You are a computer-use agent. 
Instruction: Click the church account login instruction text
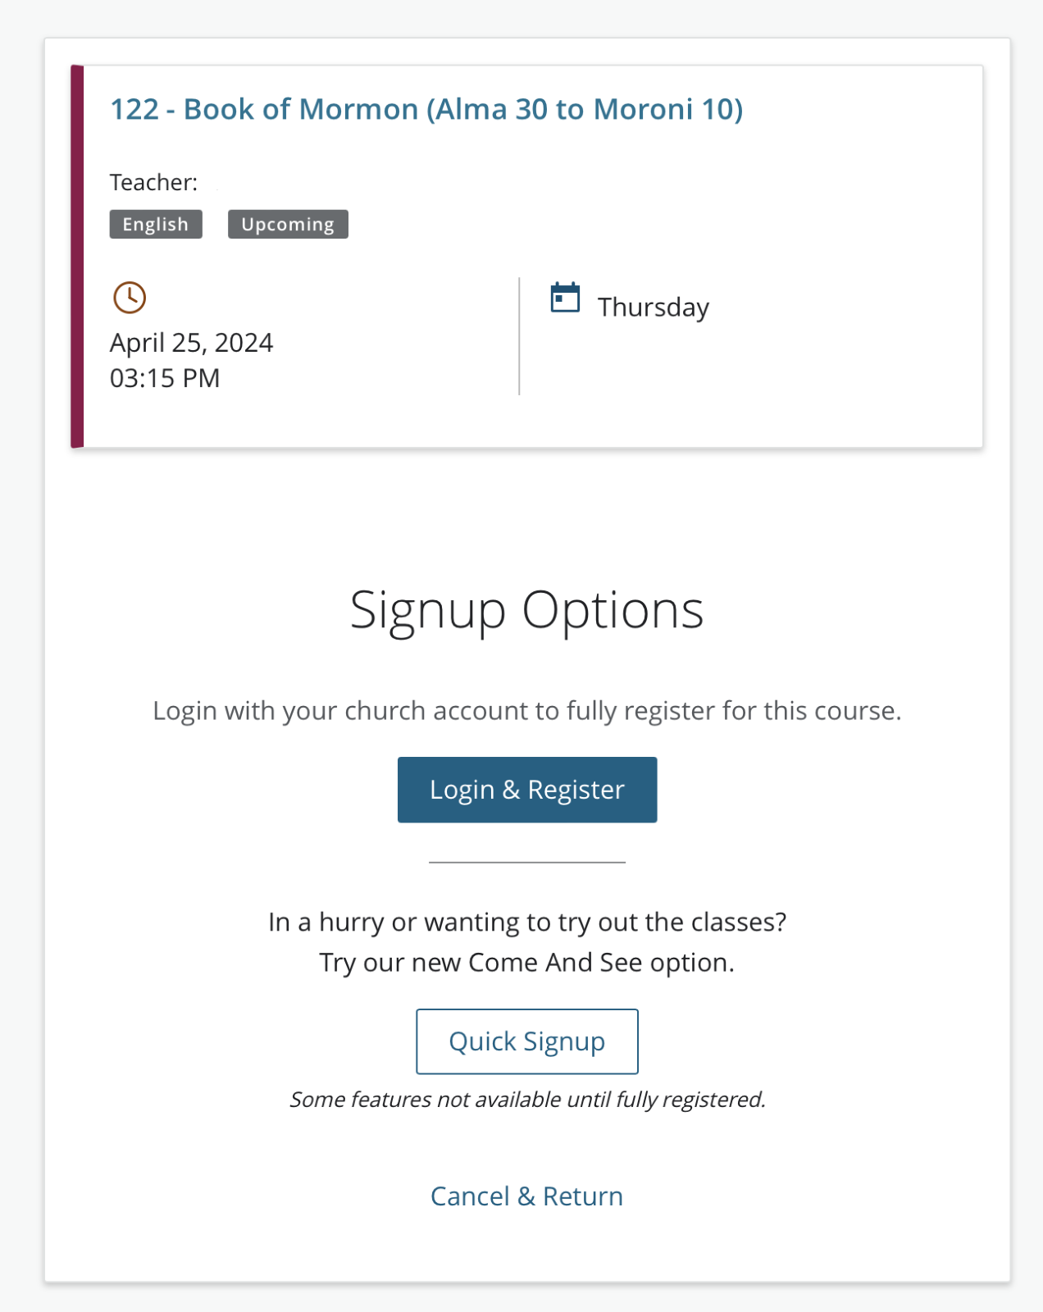tap(526, 711)
